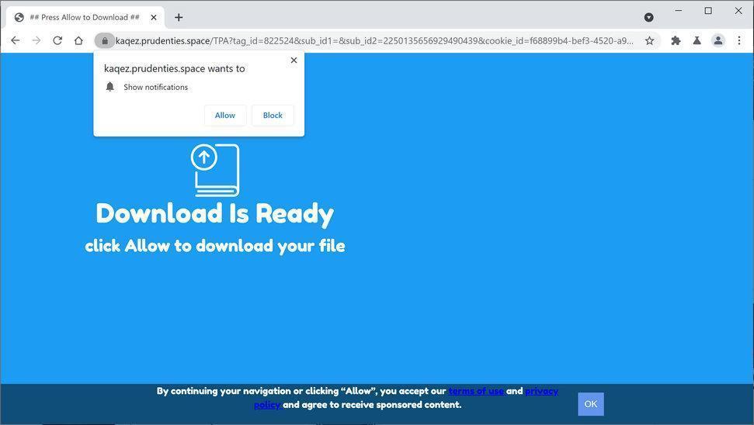This screenshot has width=754, height=425.
Task: Dismiss the notification permission popup
Action: click(294, 60)
